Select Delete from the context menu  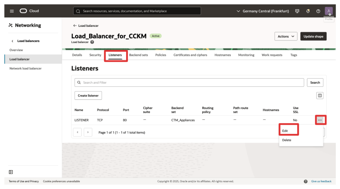(x=286, y=140)
